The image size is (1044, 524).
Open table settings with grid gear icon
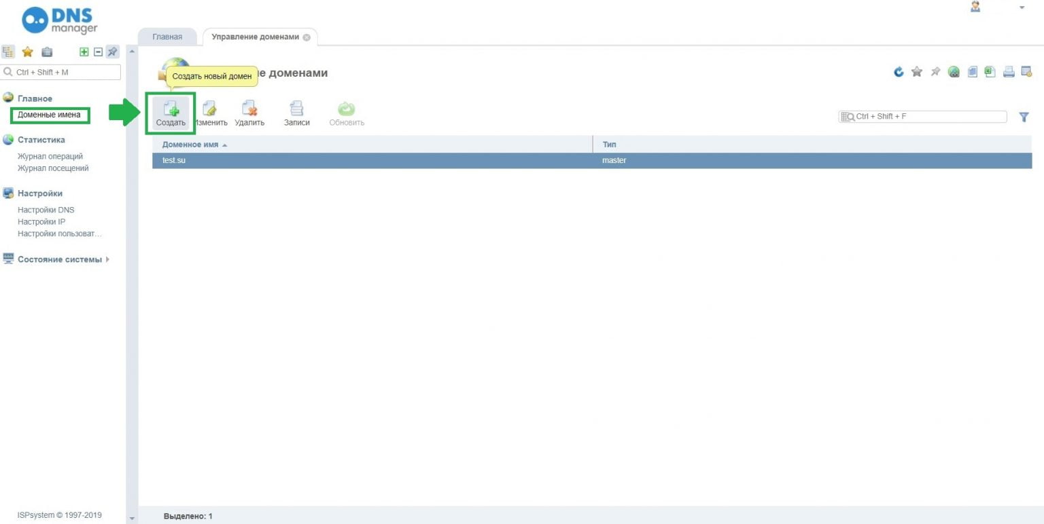1027,71
